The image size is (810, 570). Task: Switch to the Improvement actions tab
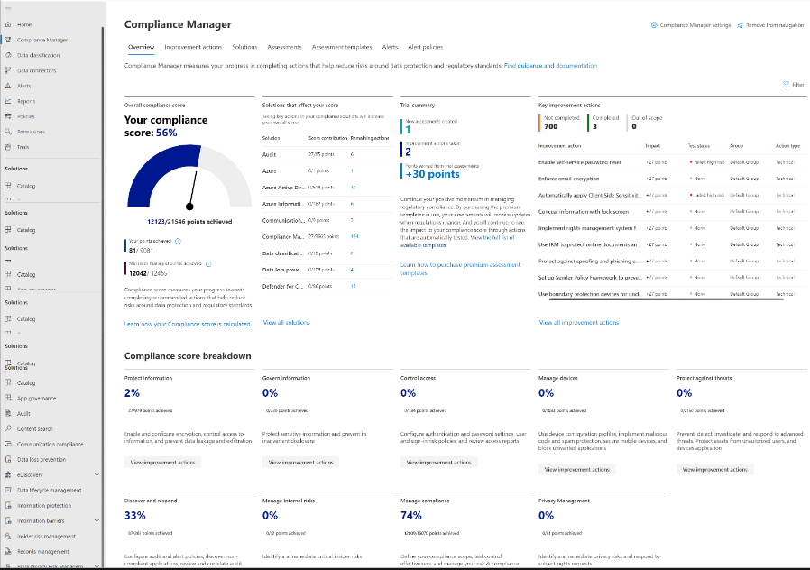[x=193, y=46]
